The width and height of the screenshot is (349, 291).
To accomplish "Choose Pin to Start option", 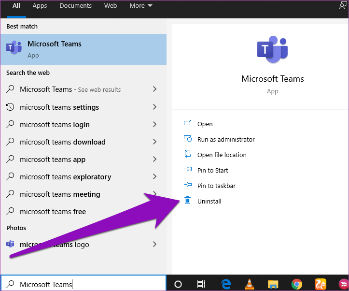I will [212, 170].
